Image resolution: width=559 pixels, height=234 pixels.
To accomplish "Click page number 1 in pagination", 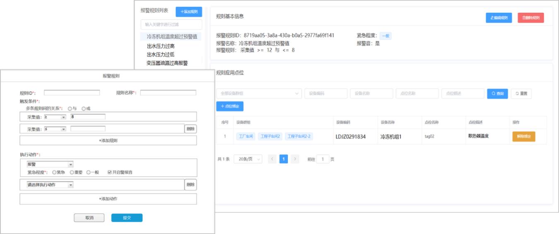I will click(x=284, y=159).
